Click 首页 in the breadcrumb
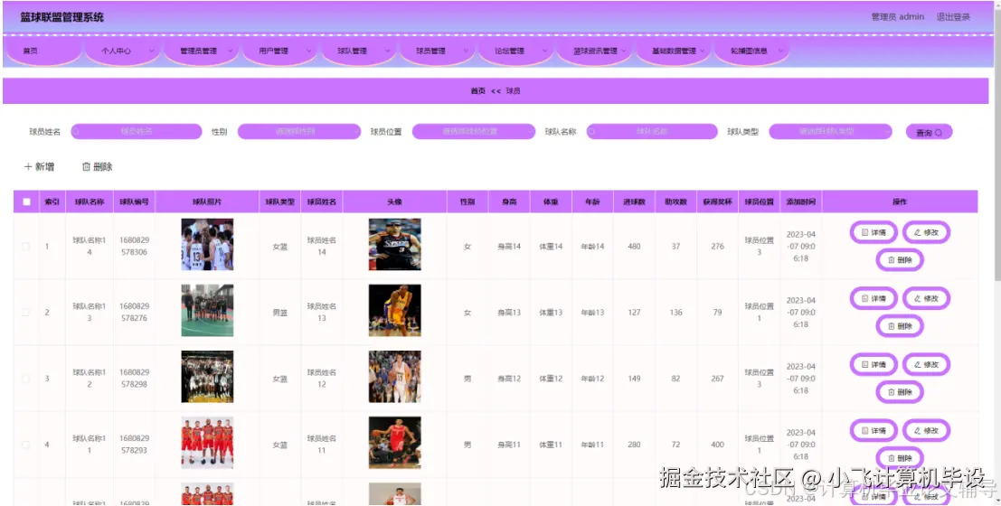This screenshot has height=506, width=1001. pos(478,91)
